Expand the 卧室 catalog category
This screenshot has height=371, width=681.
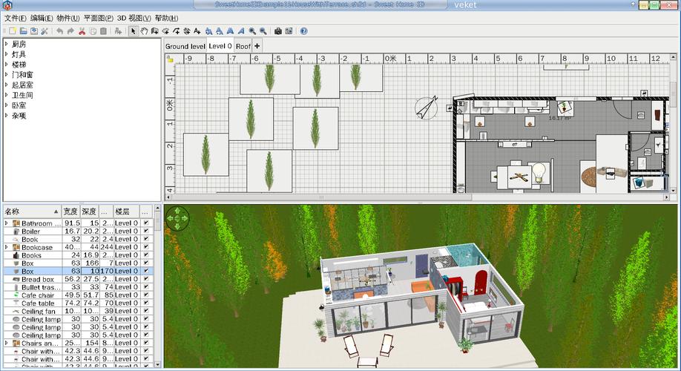(x=6, y=105)
